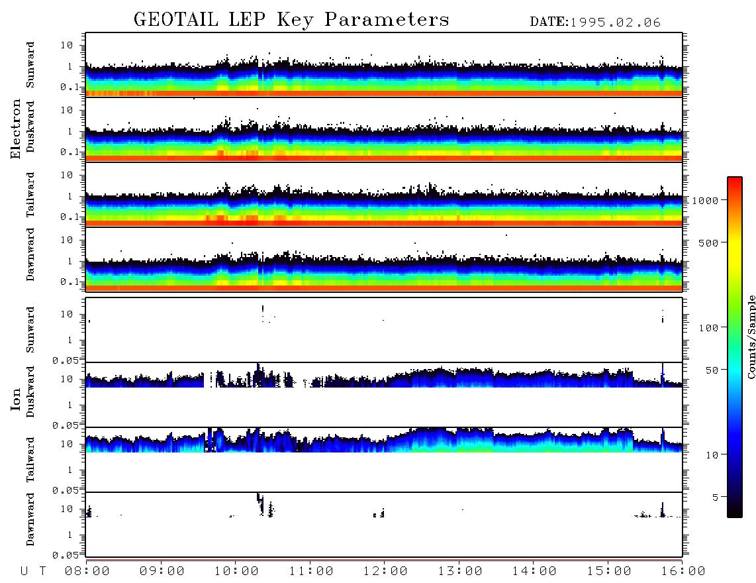Screen dimensions: 756x583
Task: Click the 1000 colorbar tick label
Action: pyautogui.click(x=705, y=201)
